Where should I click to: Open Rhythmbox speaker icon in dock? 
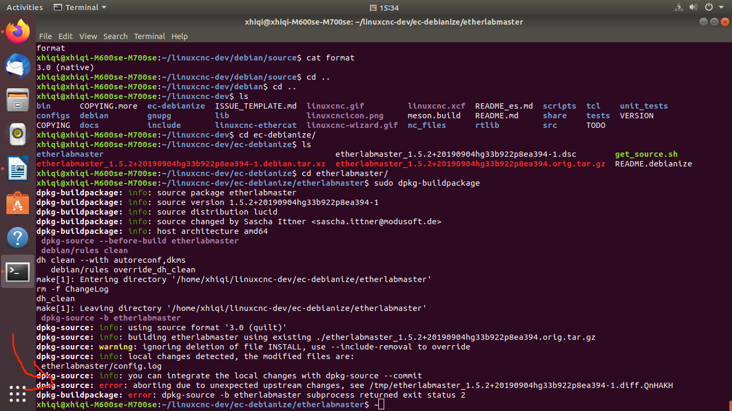pos(18,133)
